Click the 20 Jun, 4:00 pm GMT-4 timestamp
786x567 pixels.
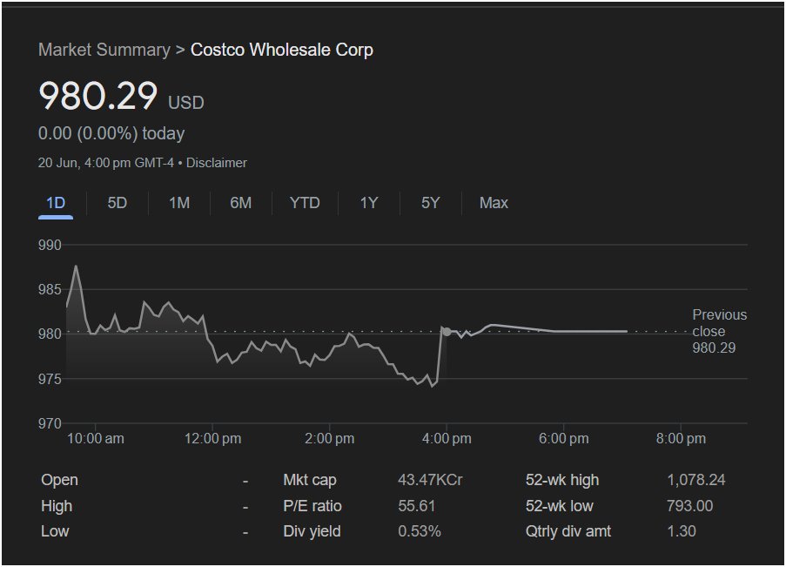(106, 163)
